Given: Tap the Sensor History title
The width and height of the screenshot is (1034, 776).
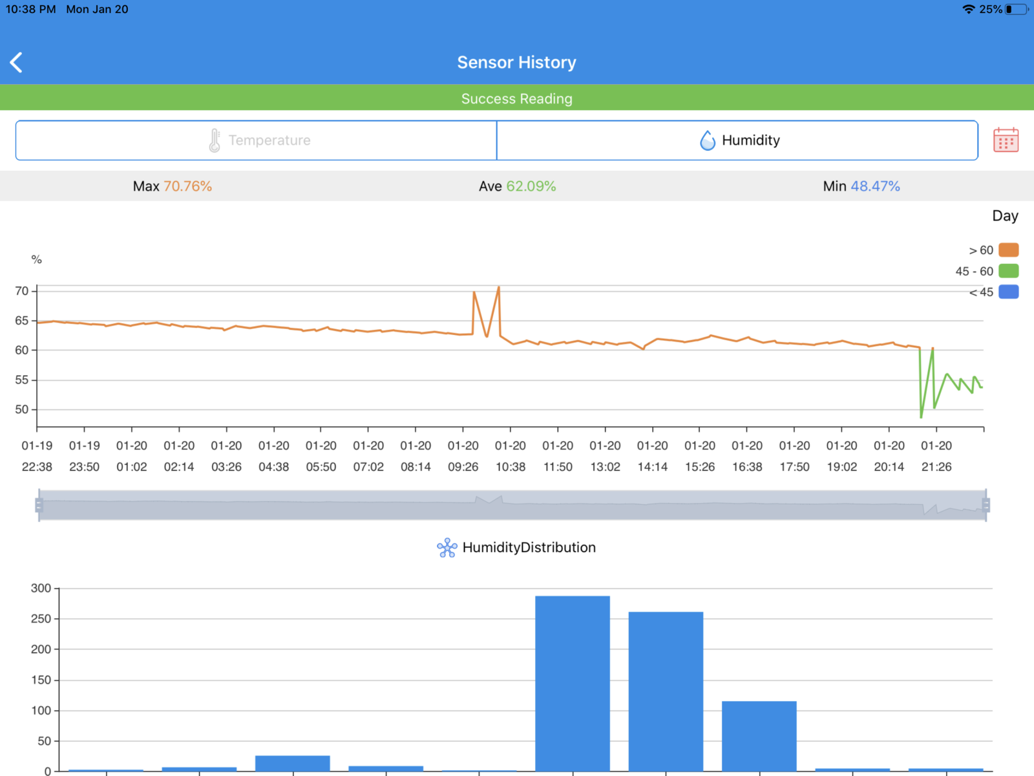Looking at the screenshot, I should click(x=517, y=63).
